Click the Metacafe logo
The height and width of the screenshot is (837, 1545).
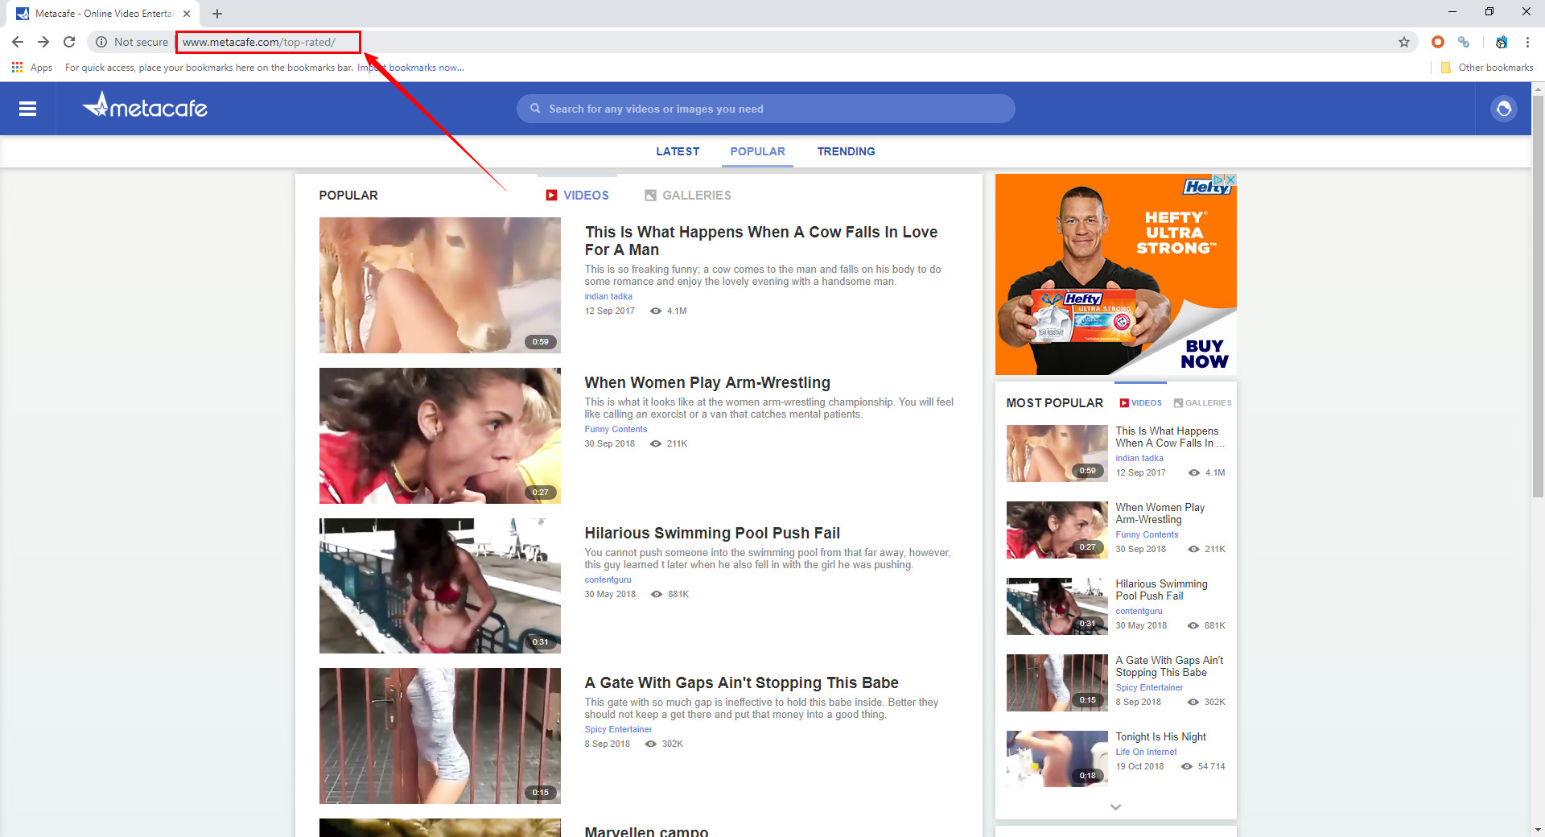tap(145, 105)
